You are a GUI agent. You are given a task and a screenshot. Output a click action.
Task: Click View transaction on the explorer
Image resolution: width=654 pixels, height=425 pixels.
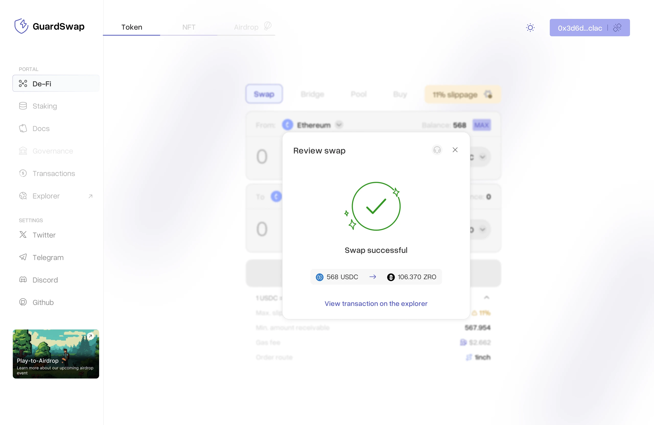[x=376, y=304]
